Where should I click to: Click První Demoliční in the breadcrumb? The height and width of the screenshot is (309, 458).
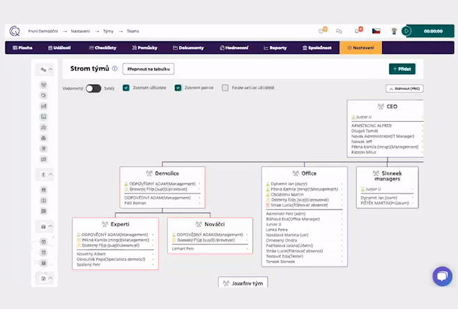(43, 31)
